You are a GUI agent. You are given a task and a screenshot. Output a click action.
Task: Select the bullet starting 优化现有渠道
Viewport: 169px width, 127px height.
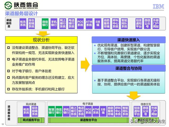coord(127,47)
